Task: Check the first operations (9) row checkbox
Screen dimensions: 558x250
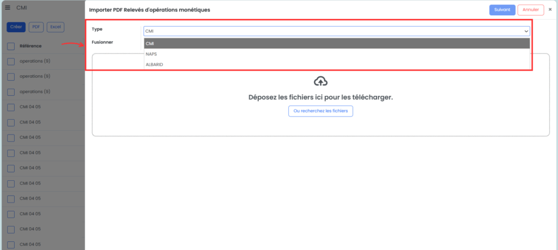Action: pyautogui.click(x=11, y=62)
